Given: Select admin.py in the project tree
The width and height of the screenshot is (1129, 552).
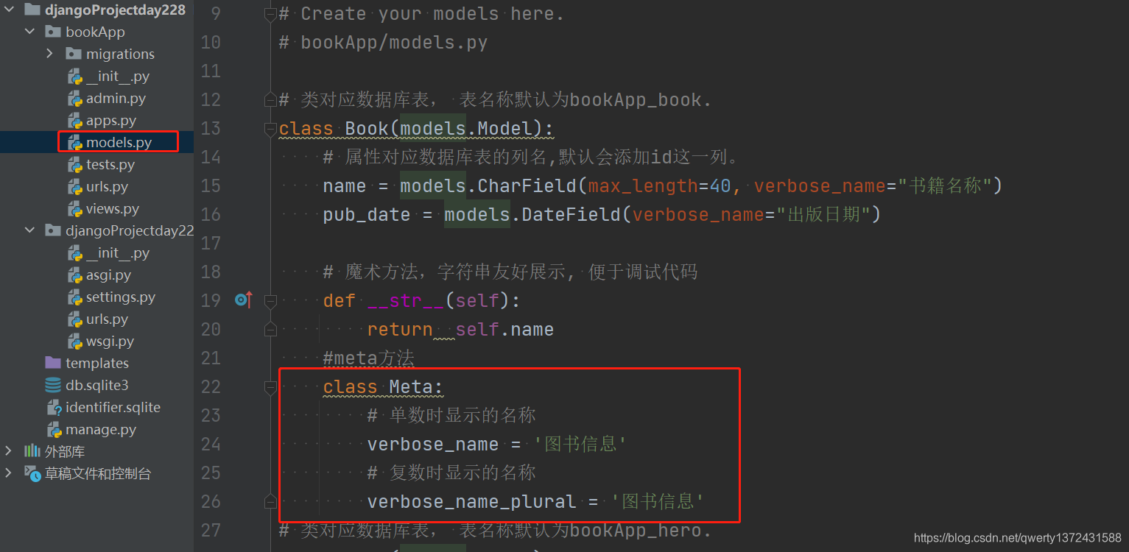Looking at the screenshot, I should click(116, 98).
